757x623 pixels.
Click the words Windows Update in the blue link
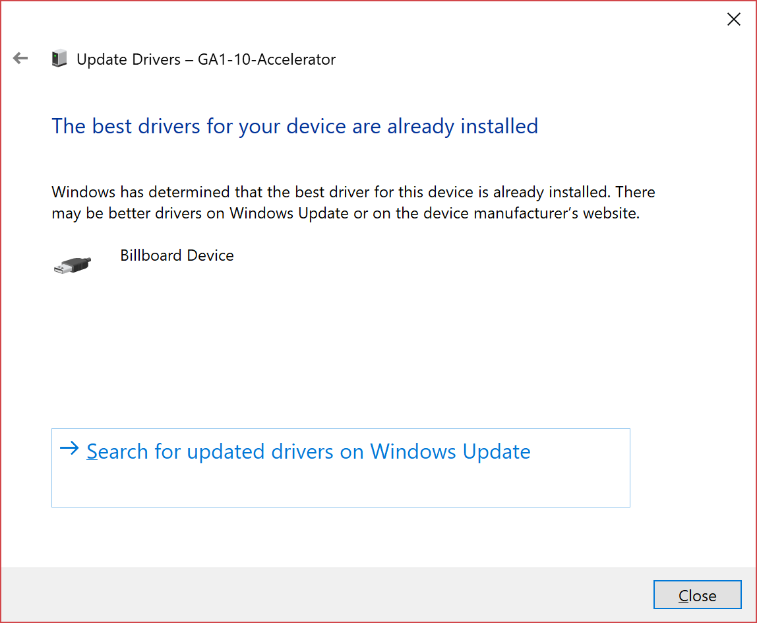pos(450,451)
